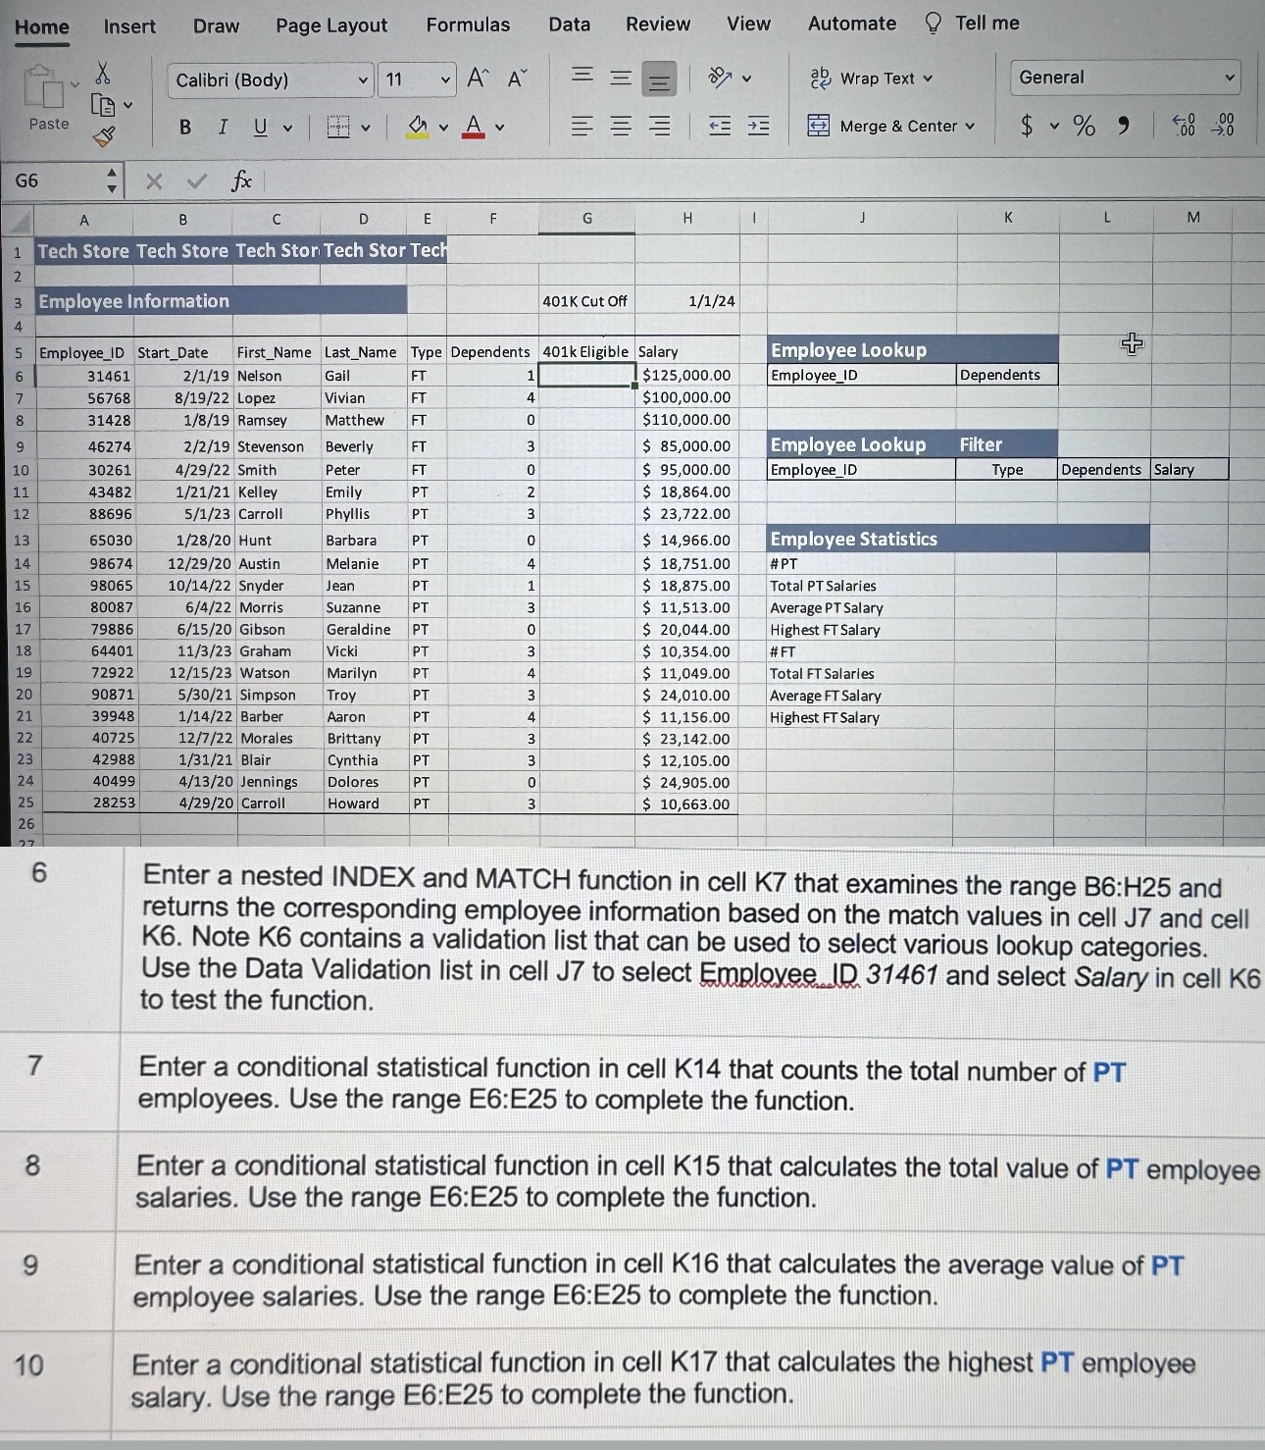Click Merge & Center
The height and width of the screenshot is (1450, 1265).
click(890, 126)
